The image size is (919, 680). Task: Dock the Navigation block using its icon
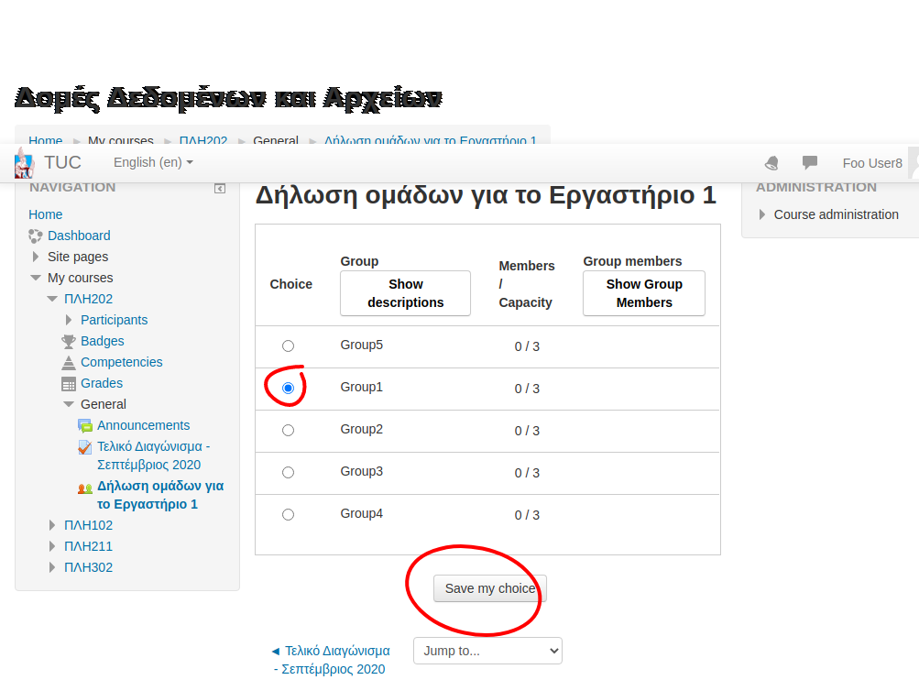pyautogui.click(x=220, y=188)
